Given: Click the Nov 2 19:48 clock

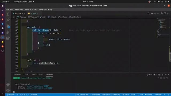Looking at the screenshot, I should click(x=88, y=2).
